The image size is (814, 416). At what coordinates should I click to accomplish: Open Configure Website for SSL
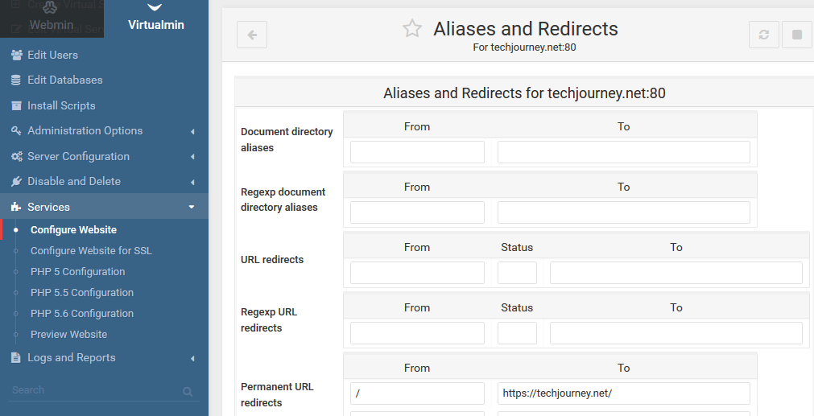pyautogui.click(x=91, y=251)
